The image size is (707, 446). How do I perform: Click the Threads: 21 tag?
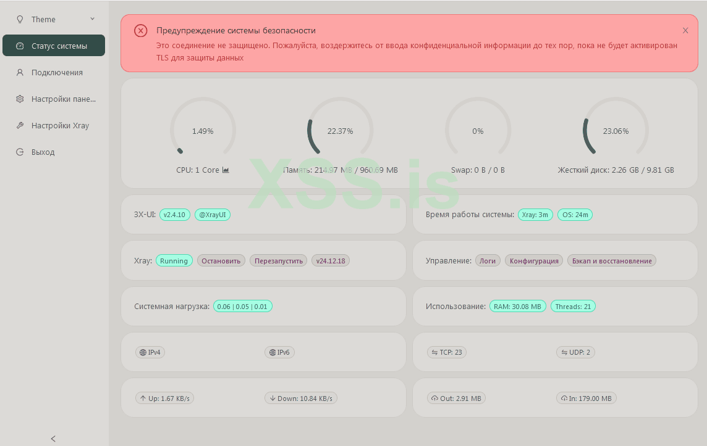(x=573, y=307)
